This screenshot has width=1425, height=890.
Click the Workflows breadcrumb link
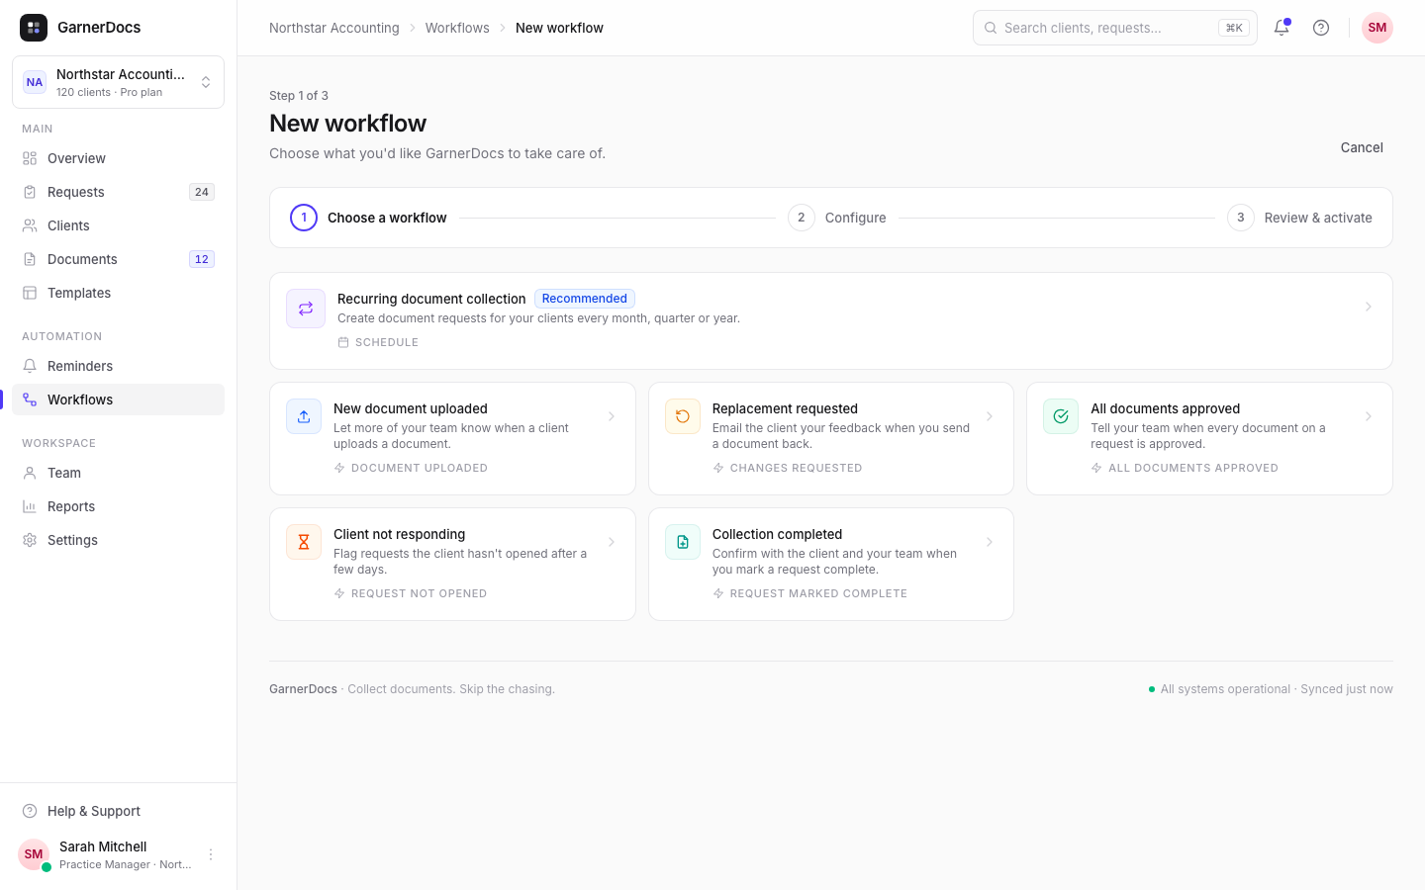tap(457, 28)
